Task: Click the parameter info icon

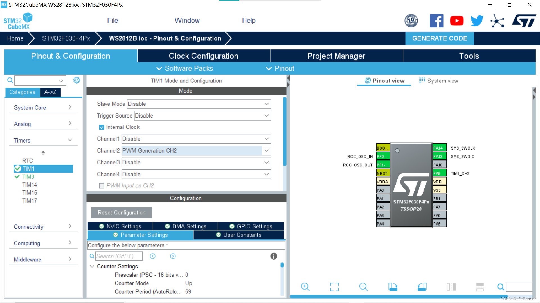Action: [x=274, y=256]
